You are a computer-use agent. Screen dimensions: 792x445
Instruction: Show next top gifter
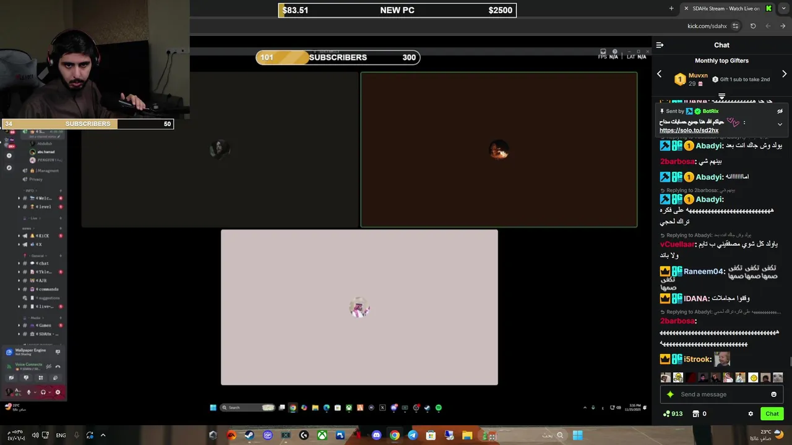(785, 74)
